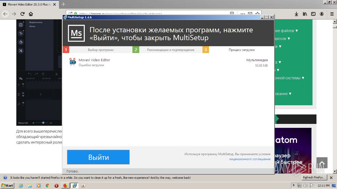Open a new Firefox tab
337x189 pixels.
(x=63, y=4)
